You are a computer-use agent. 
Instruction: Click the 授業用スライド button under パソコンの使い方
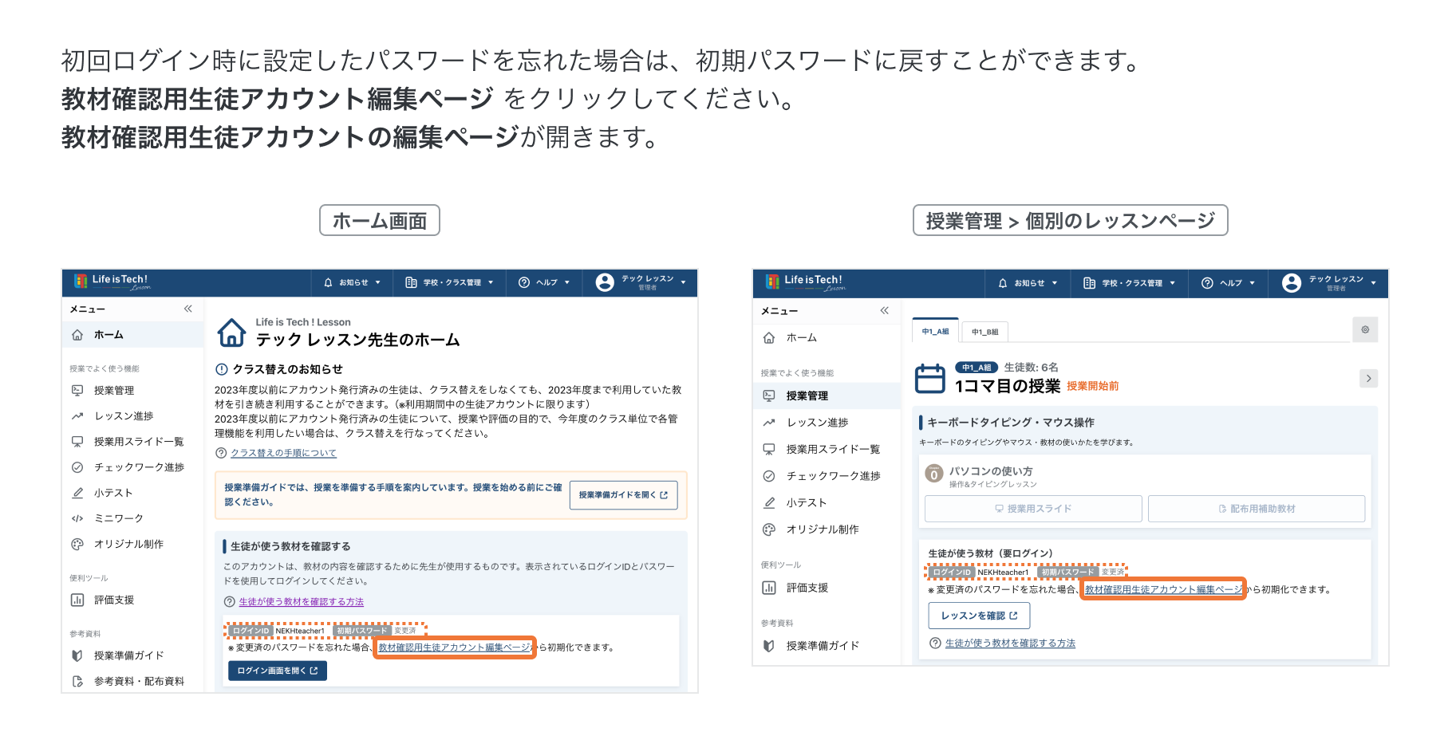point(1033,509)
